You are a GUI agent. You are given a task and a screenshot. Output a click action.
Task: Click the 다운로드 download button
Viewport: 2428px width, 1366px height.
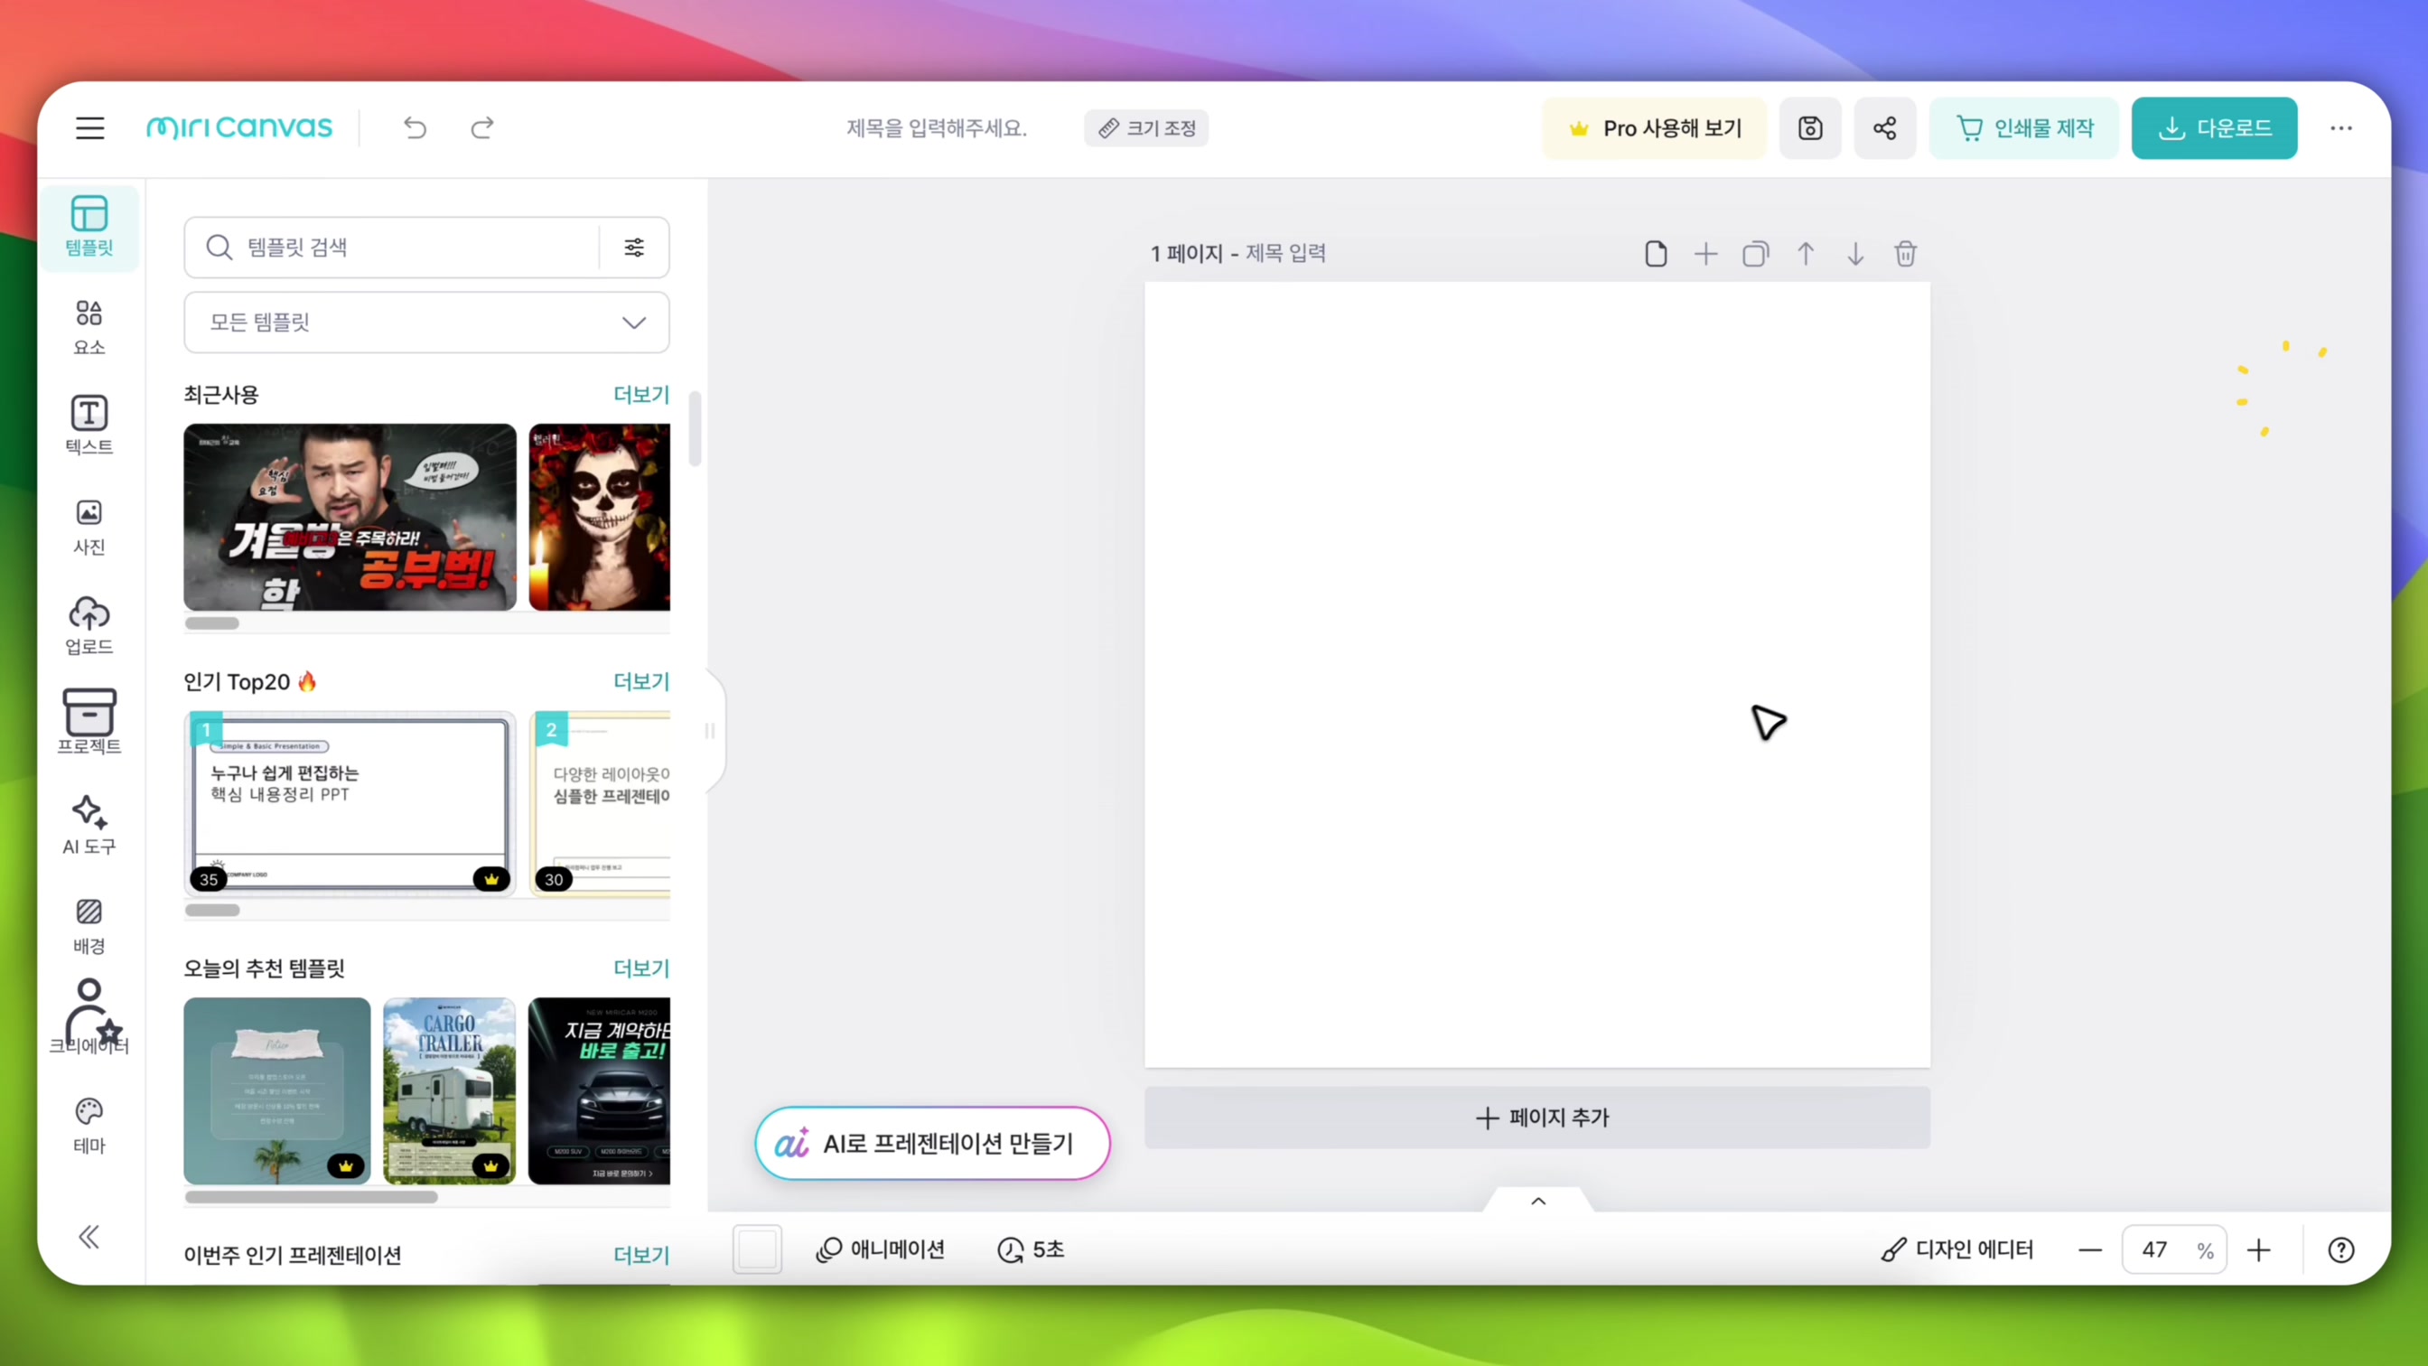point(2214,128)
